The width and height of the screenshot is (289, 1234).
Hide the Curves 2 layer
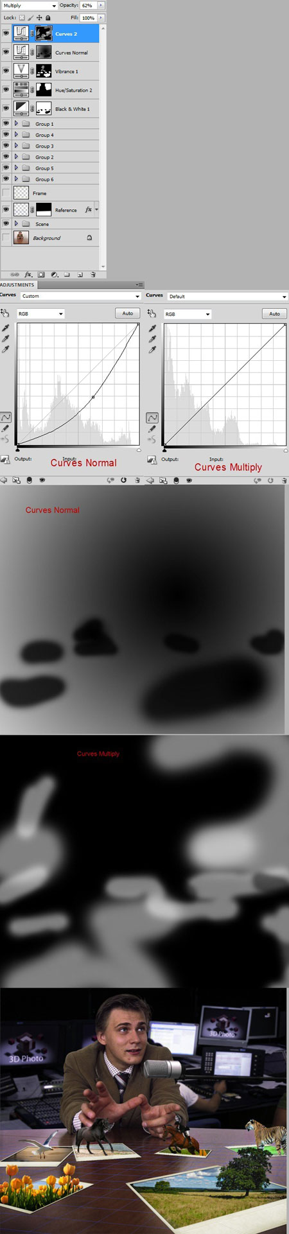6,33
